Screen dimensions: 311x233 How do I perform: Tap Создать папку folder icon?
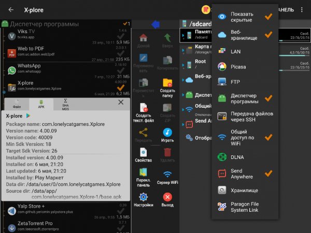click(167, 83)
